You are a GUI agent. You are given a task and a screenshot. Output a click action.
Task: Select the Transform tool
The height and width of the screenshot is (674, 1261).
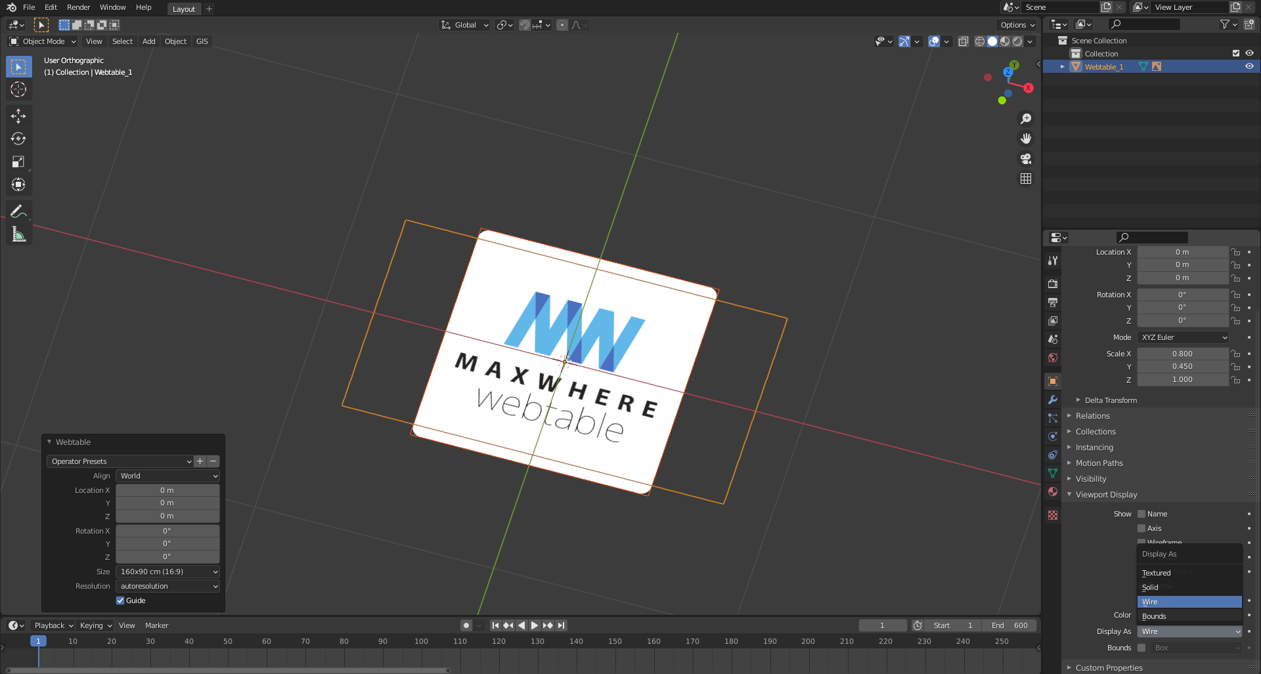(x=18, y=184)
